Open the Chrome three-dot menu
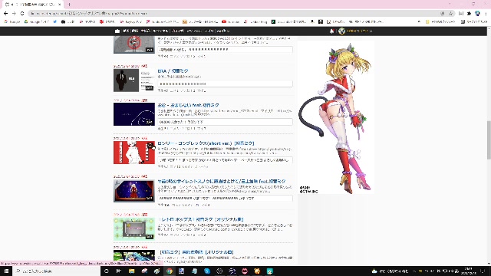The height and width of the screenshot is (276, 491). 486,14
